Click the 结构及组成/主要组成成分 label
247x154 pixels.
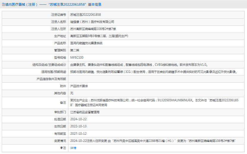[x=49, y=65]
